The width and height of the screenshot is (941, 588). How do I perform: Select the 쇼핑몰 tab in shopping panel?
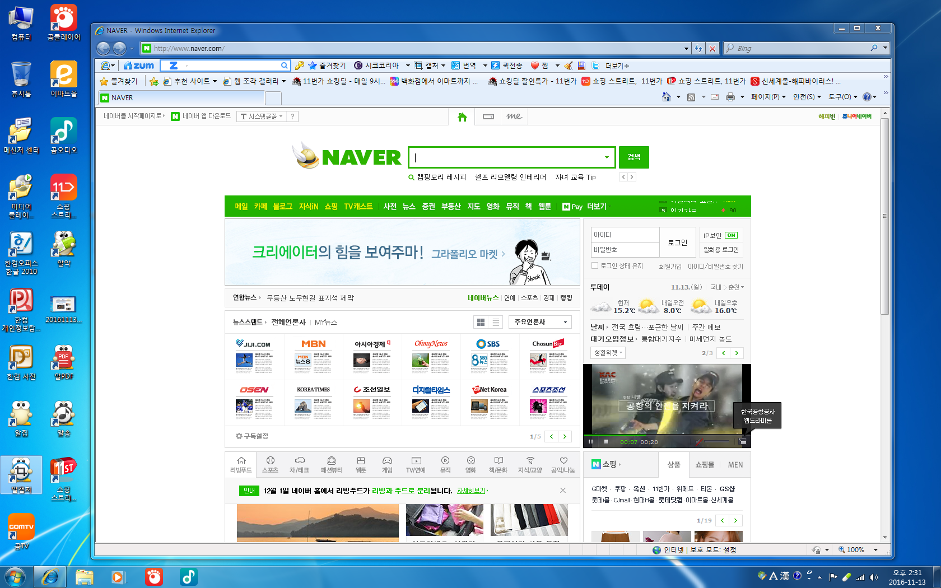click(x=705, y=465)
